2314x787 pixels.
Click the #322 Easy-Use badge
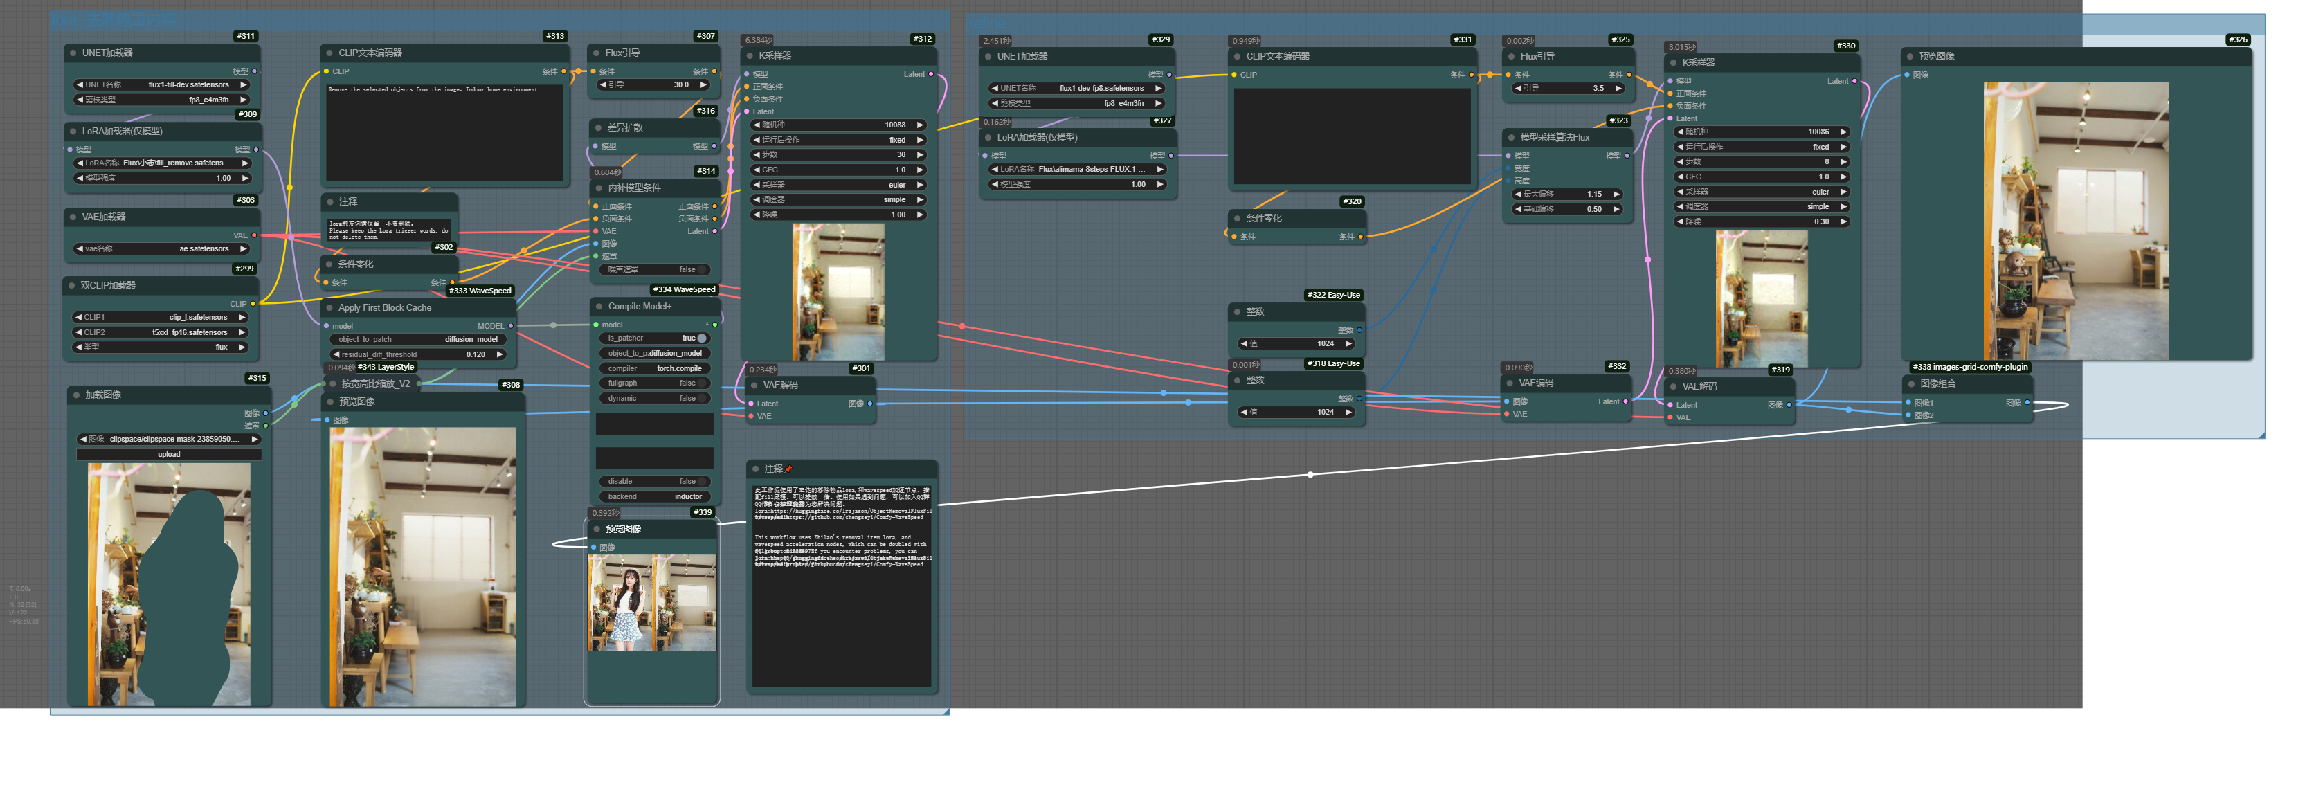coord(1334,296)
